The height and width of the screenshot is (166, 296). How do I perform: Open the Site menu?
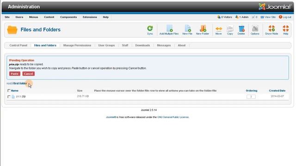click(7, 17)
